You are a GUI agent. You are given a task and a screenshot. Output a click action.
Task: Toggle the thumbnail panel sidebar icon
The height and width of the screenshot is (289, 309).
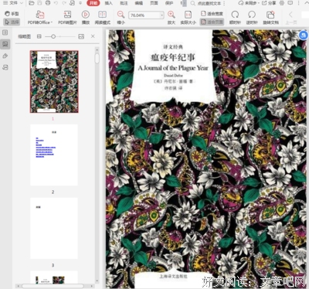pyautogui.click(x=5, y=44)
